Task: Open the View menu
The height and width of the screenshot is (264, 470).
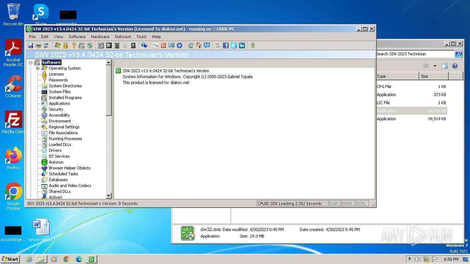Action: 59,37
